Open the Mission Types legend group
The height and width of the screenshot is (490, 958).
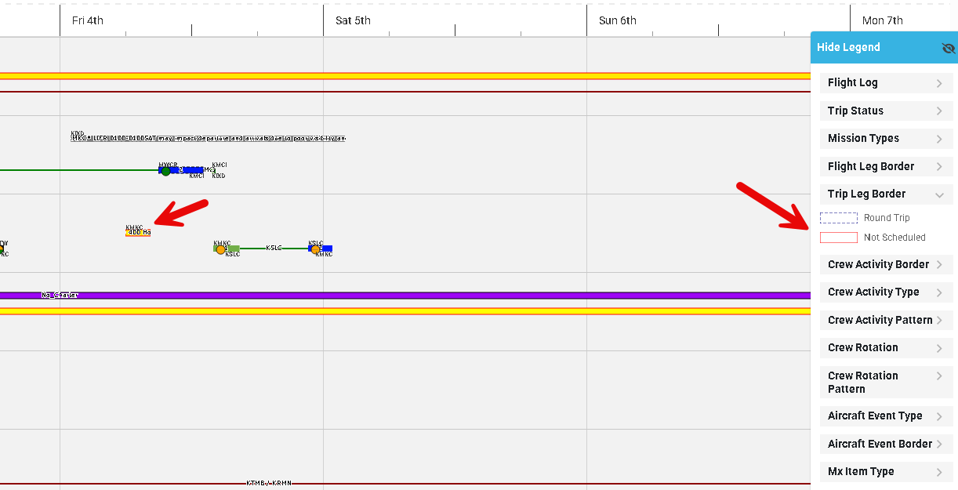coord(886,139)
